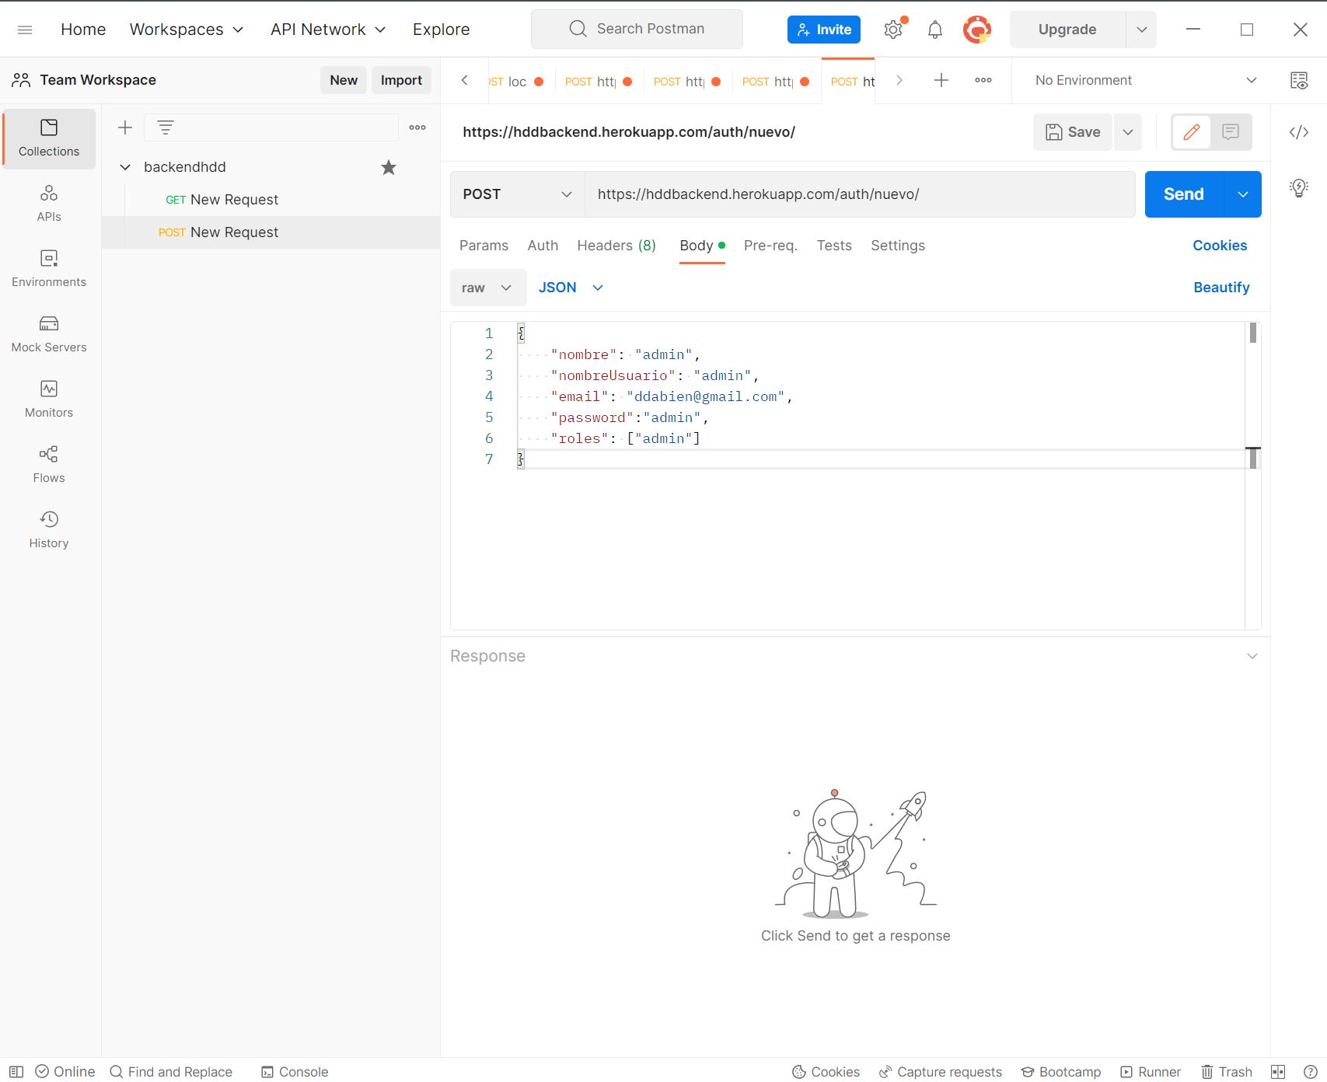
Task: Open the Collections sidebar panel
Action: [x=49, y=138]
